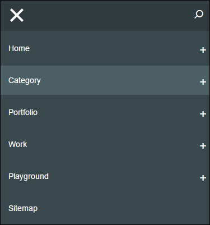Open search using the magnifying glass icon
Image resolution: width=210 pixels, height=225 pixels.
(x=199, y=15)
